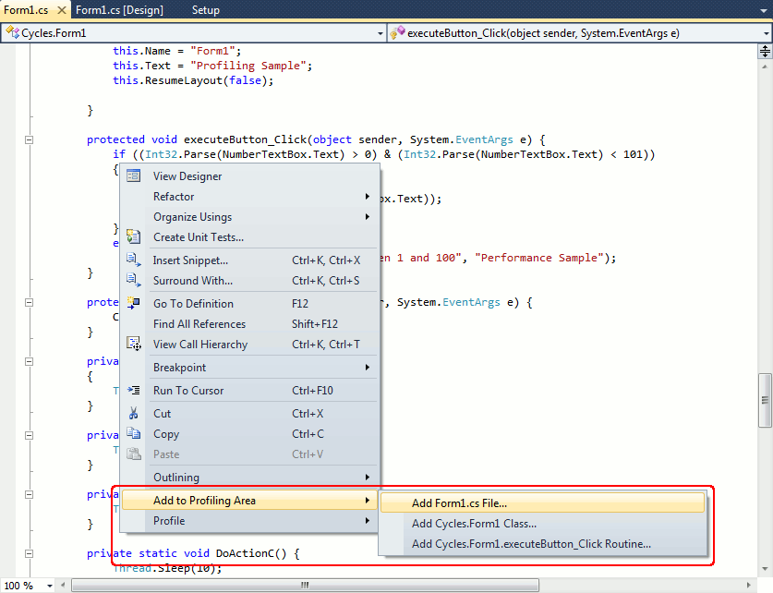Image resolution: width=773 pixels, height=593 pixels.
Task: Click the Create Unit Tests icon
Action: [134, 237]
